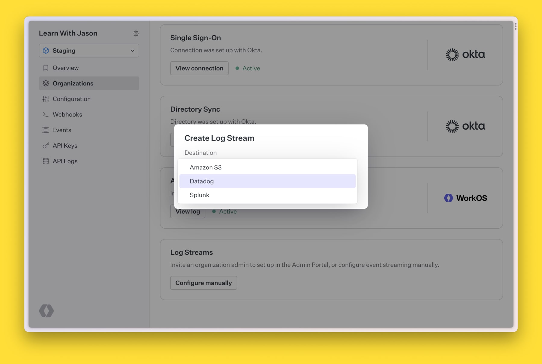Click the okta logo in Directory Sync card
542x364 pixels.
(x=465, y=126)
